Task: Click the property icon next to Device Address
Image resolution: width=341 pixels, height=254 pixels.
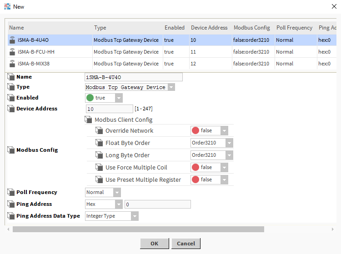Action: tap(11, 109)
